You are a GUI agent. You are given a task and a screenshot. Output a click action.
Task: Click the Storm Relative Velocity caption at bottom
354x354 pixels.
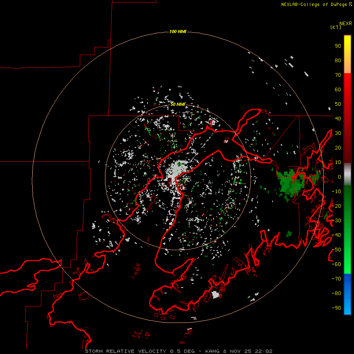pos(179,351)
